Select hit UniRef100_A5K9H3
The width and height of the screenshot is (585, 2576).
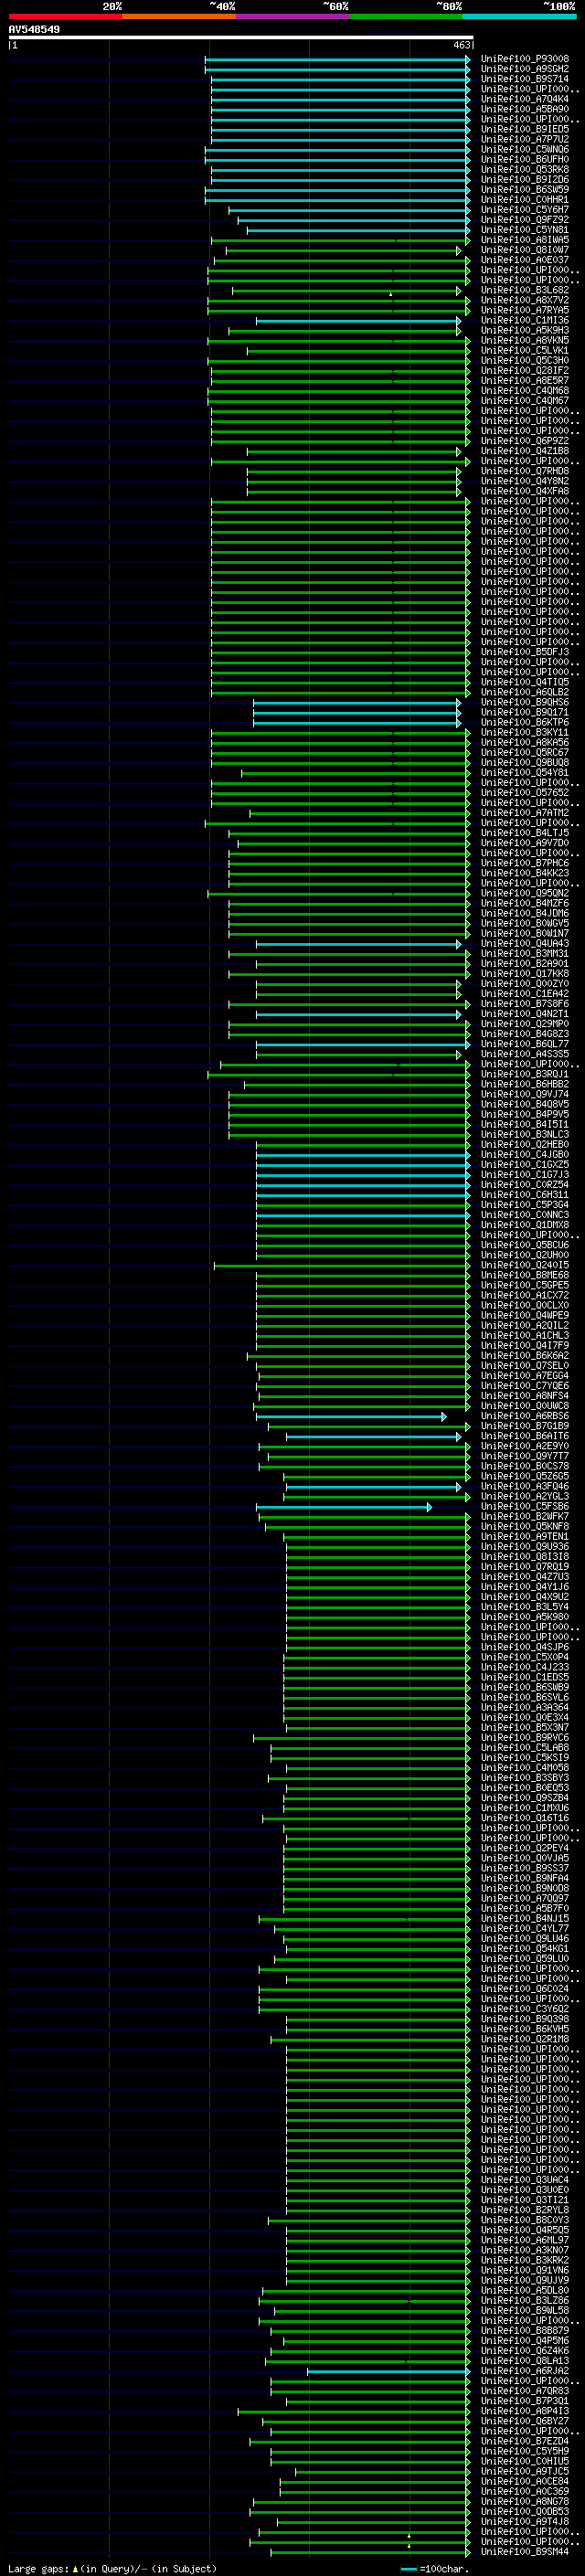525,330
